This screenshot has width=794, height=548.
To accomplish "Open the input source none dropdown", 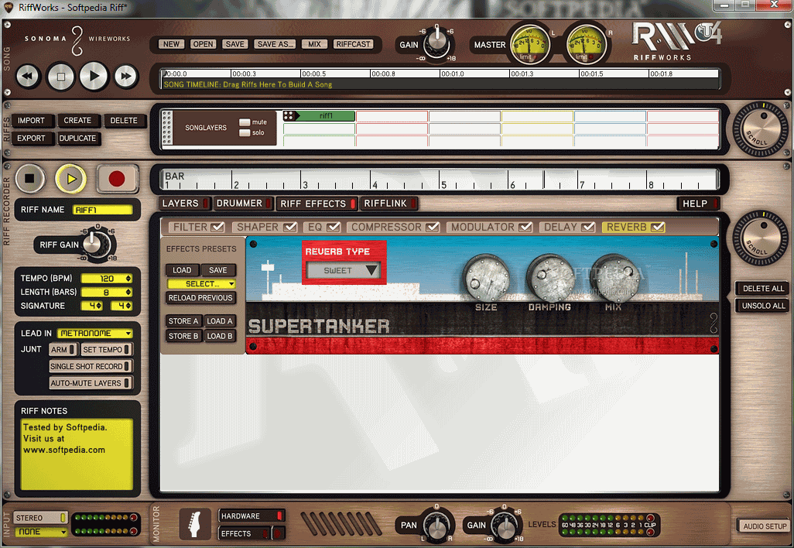I will pos(40,532).
